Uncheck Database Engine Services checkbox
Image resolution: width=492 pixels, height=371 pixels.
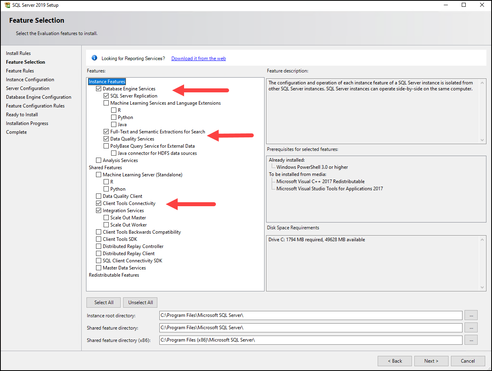(x=99, y=89)
